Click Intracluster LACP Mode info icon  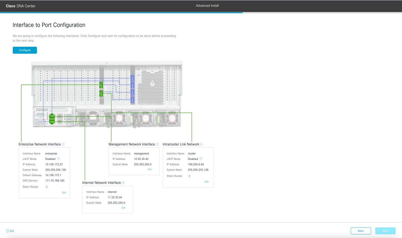tap(201, 159)
